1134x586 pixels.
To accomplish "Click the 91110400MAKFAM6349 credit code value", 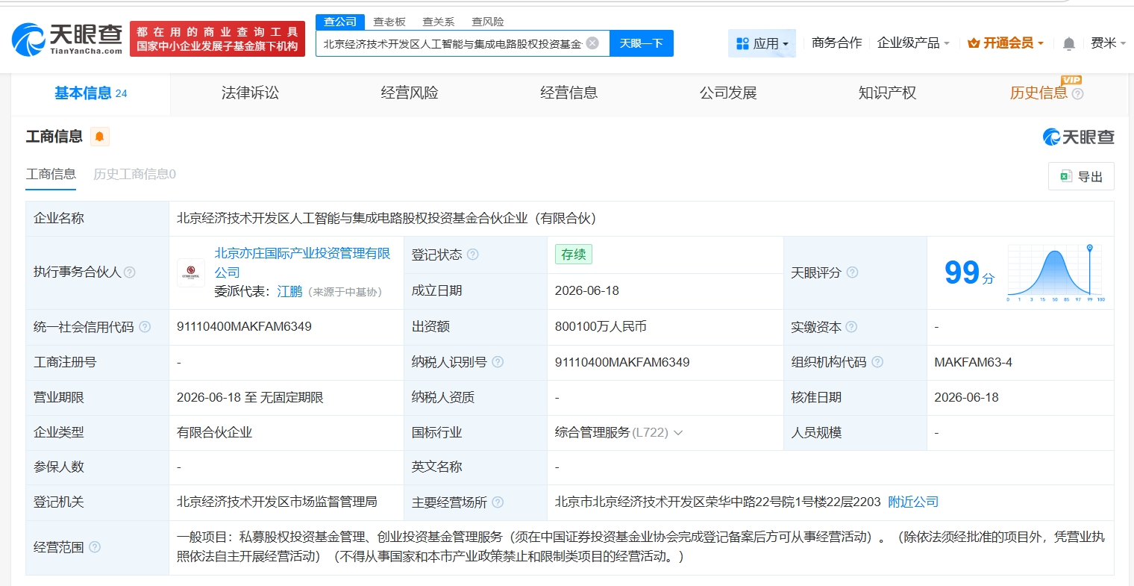I will click(x=244, y=327).
